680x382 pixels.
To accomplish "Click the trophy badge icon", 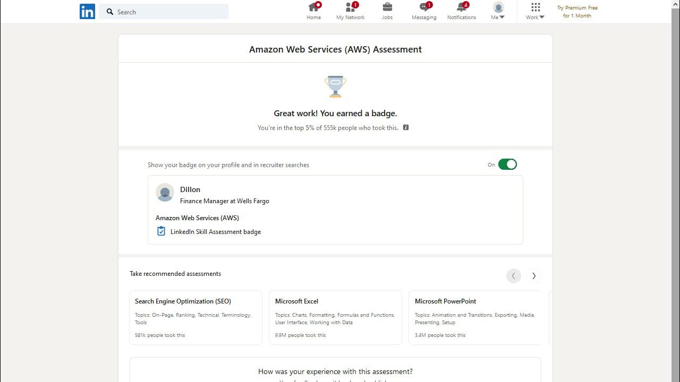I will coord(335,86).
